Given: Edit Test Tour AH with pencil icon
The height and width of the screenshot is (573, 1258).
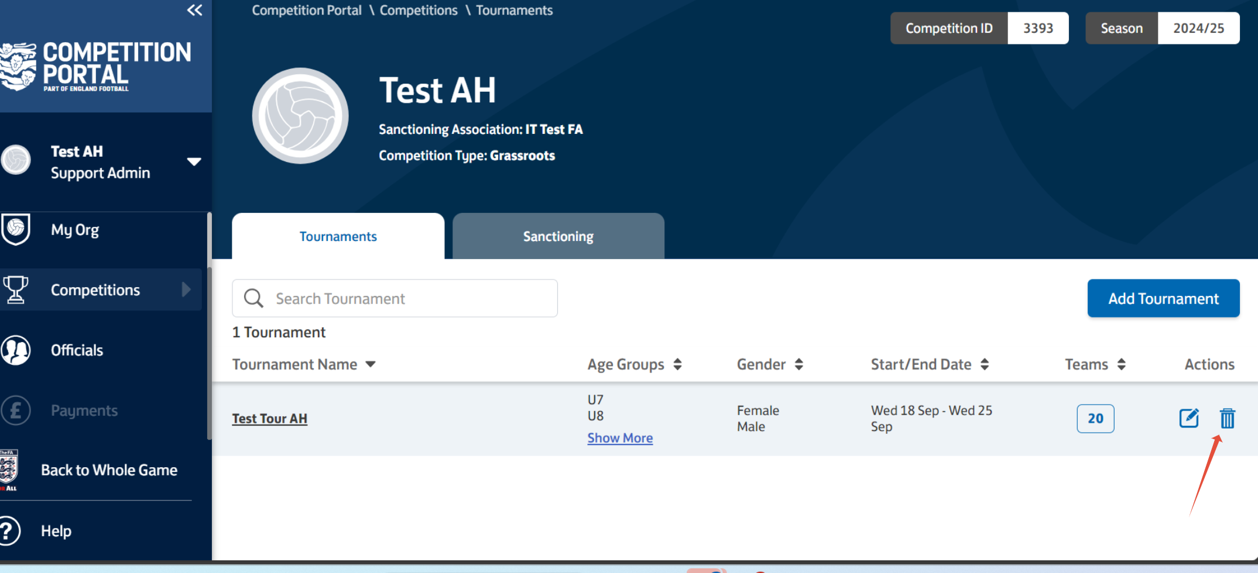Looking at the screenshot, I should [1189, 419].
